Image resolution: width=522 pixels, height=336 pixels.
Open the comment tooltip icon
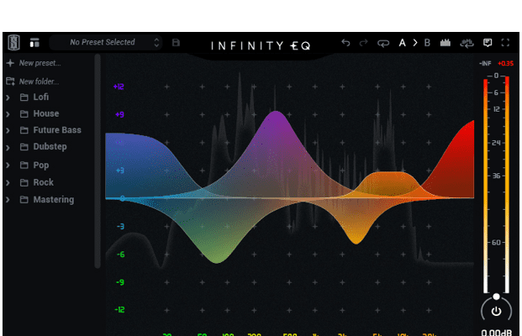point(488,42)
